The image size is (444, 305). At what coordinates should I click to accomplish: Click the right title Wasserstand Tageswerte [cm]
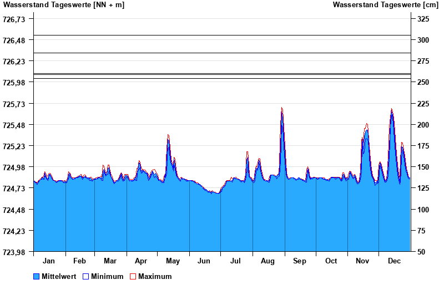pyautogui.click(x=385, y=5)
